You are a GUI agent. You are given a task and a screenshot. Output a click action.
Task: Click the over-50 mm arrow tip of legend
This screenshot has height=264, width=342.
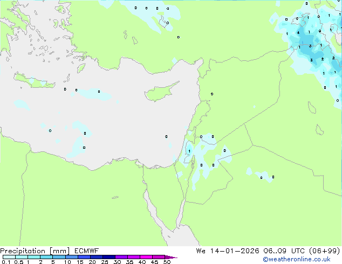[x=171, y=257]
